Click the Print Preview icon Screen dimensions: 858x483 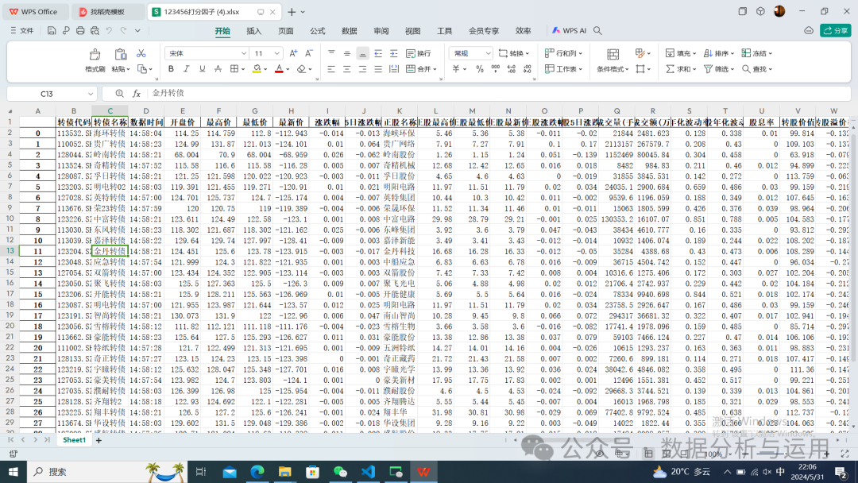[95, 31]
